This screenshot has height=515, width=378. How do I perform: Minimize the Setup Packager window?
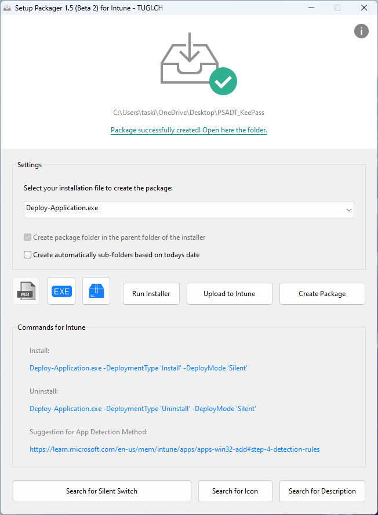311,8
